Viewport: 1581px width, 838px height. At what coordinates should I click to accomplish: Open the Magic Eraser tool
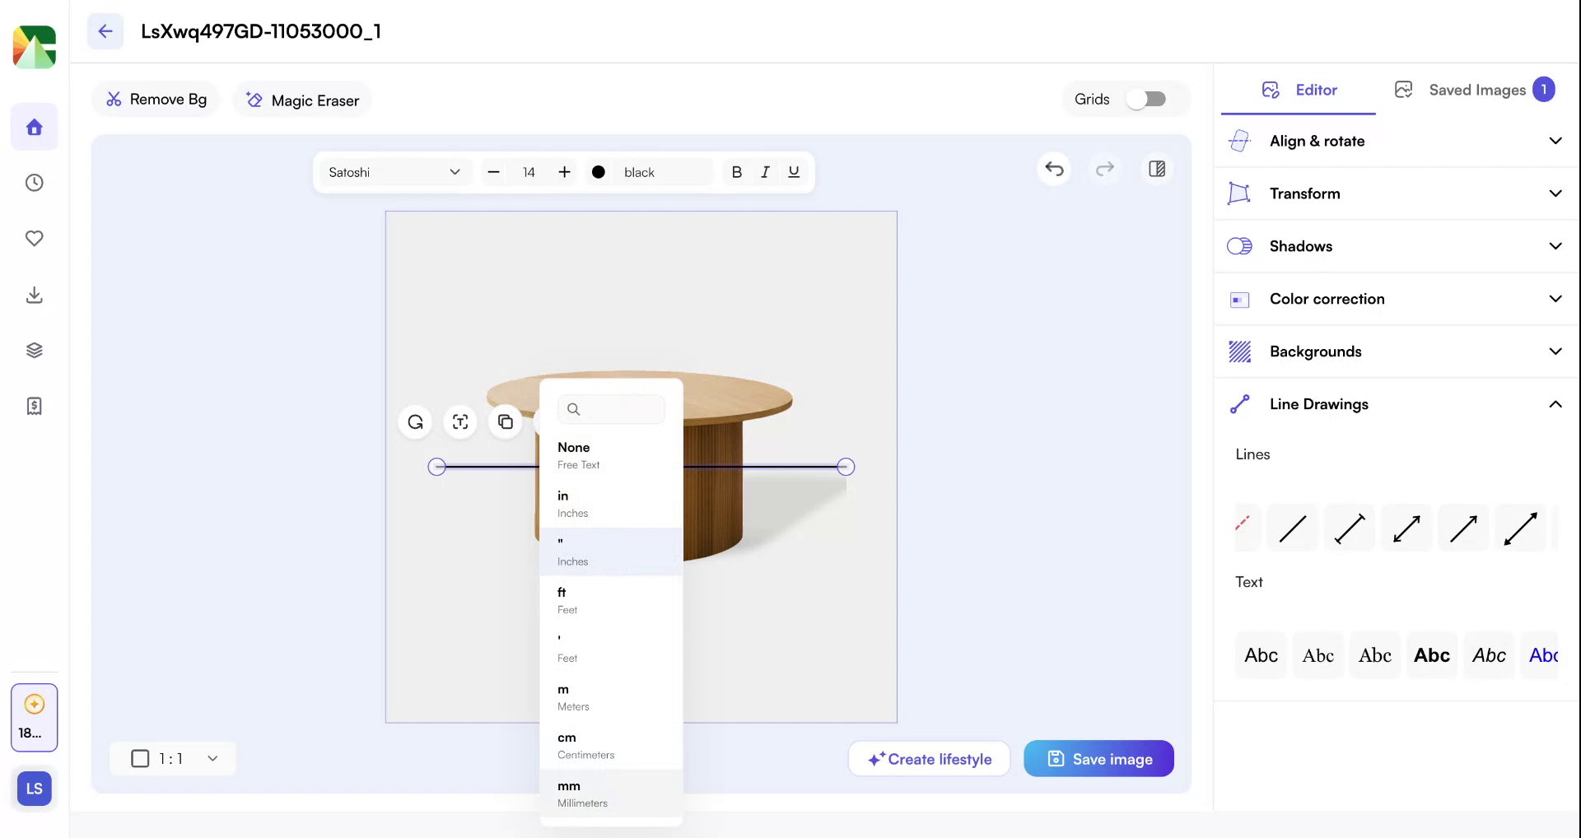[302, 100]
